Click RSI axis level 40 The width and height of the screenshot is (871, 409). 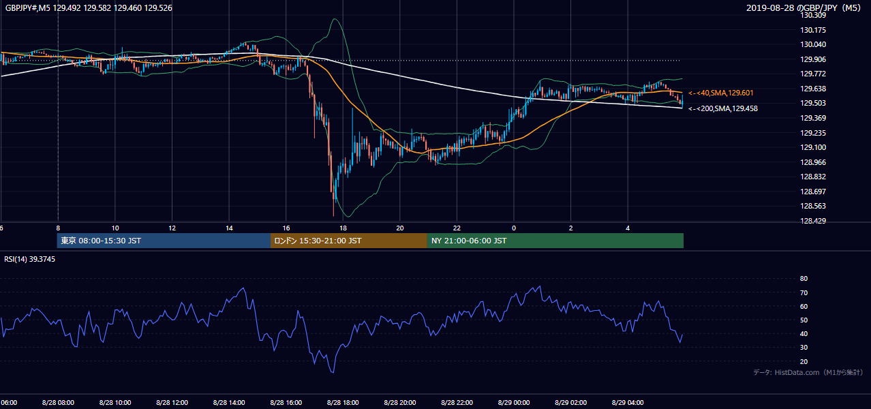pos(804,333)
